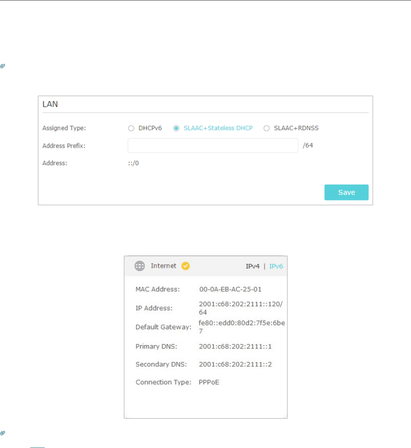Viewport: 411px width, 448px height.
Task: Click the Internet panel title text
Action: point(164,266)
